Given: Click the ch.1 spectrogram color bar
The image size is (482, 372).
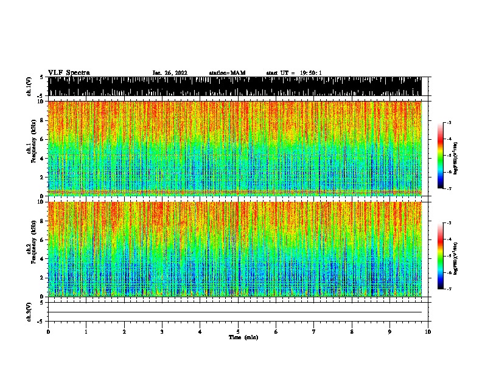Looking at the screenshot, I should [441, 156].
